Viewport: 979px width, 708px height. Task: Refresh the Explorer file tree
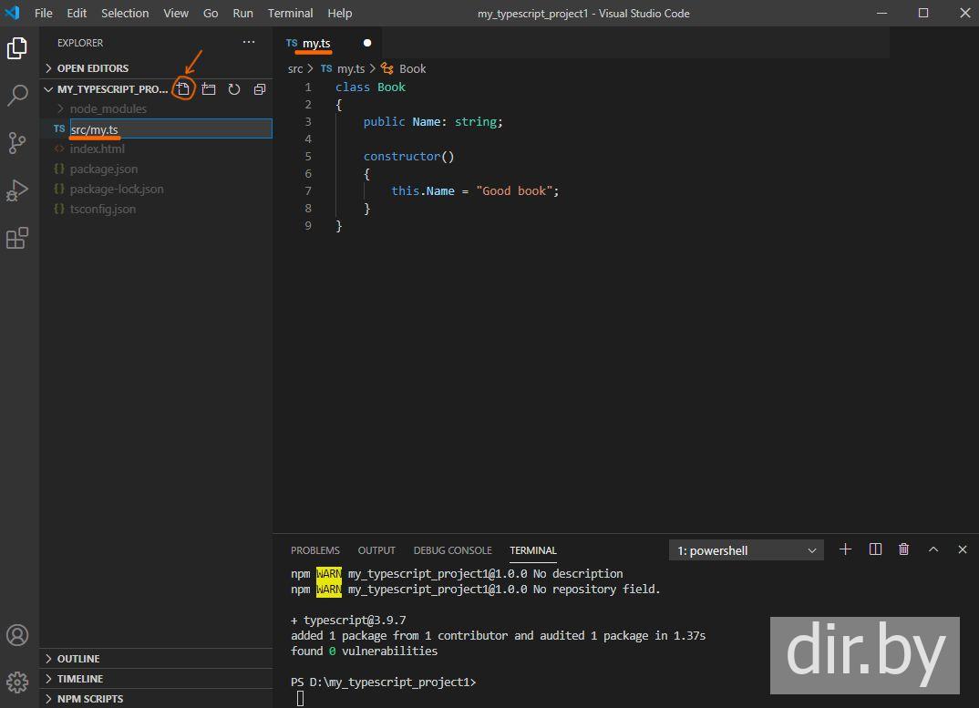(x=234, y=89)
